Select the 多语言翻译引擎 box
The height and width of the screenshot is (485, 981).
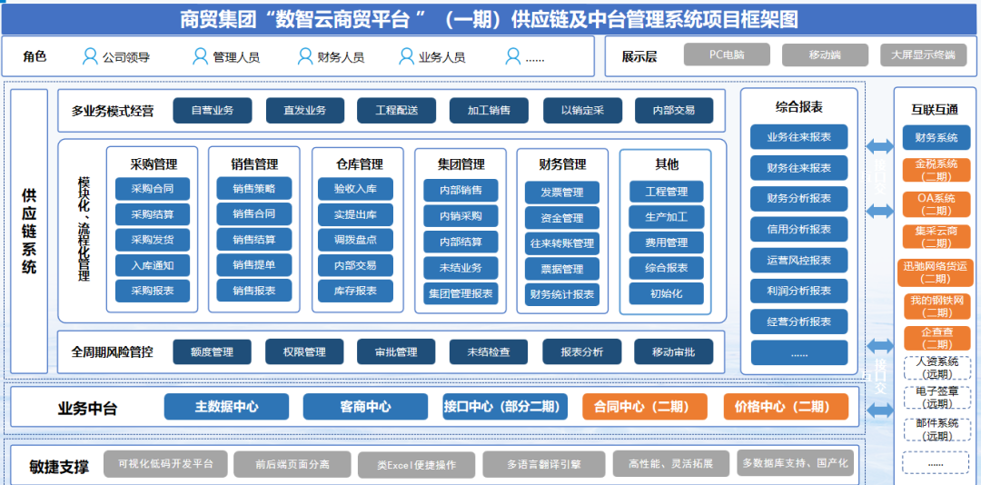pos(544,464)
